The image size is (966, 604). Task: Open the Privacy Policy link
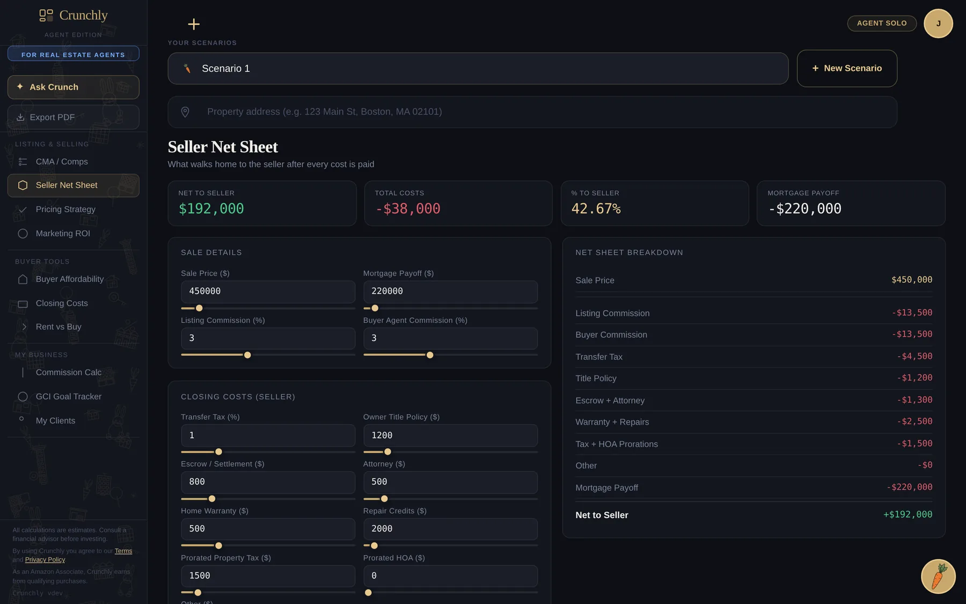point(45,559)
